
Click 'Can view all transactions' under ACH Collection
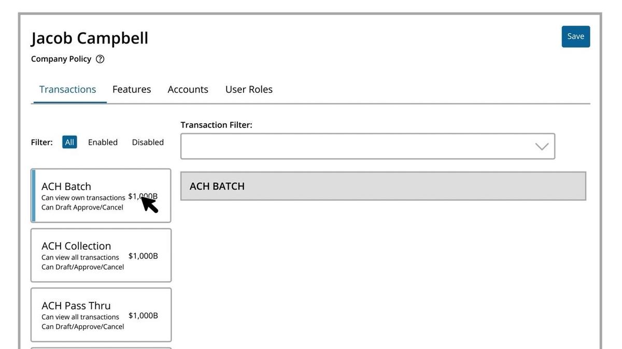(80, 257)
